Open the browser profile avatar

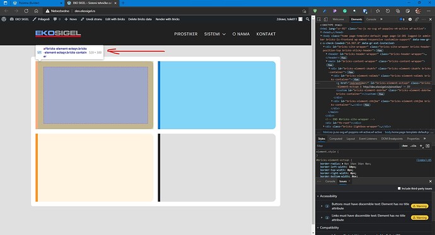coord(418,11)
